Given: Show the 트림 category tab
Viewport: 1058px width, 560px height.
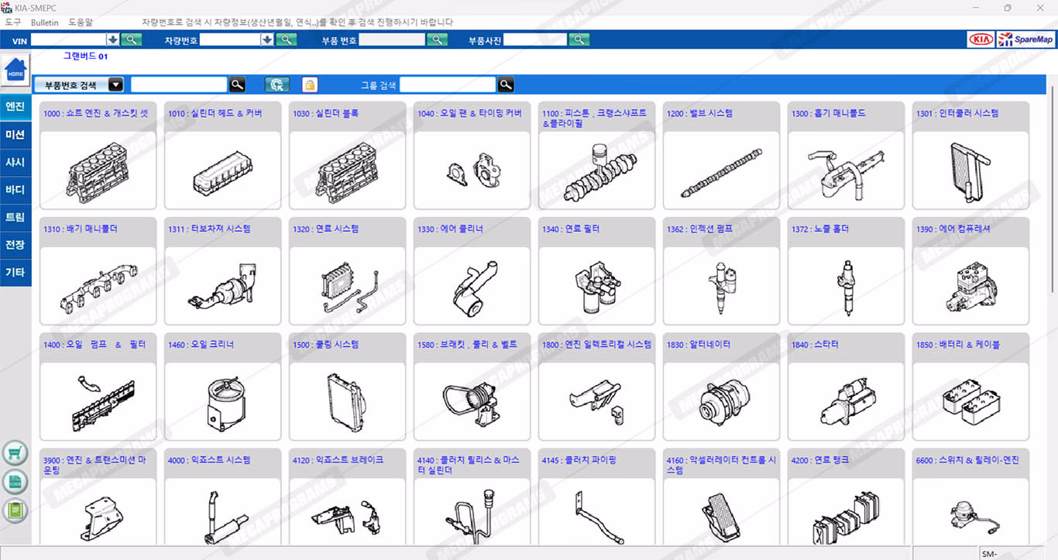Looking at the screenshot, I should pyautogui.click(x=15, y=218).
